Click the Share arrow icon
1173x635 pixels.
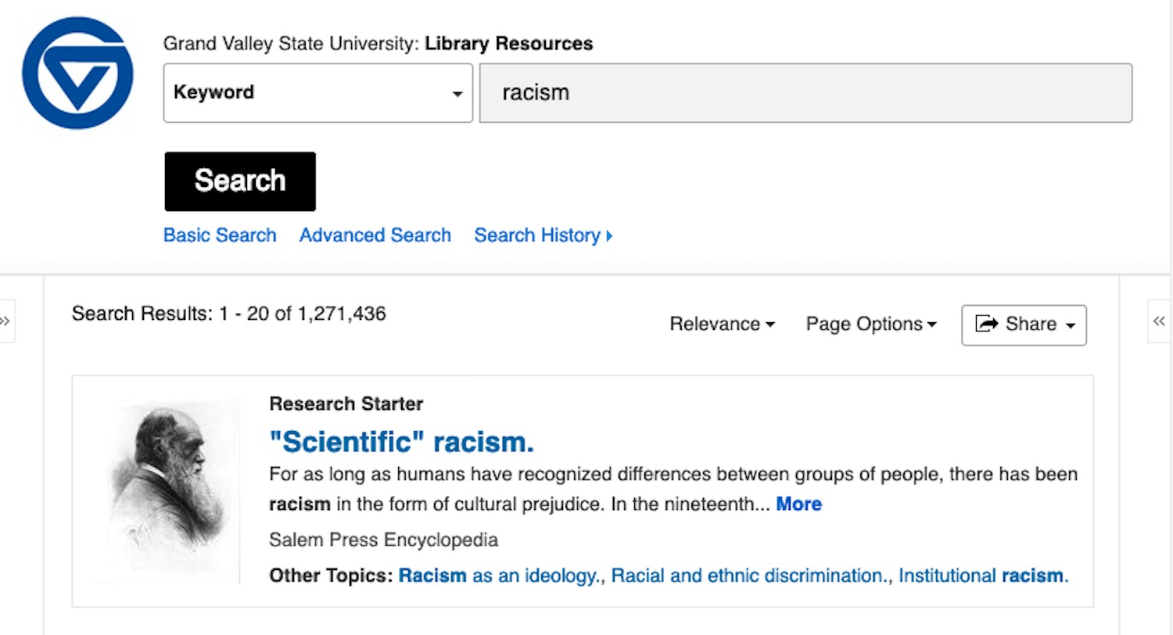(988, 324)
